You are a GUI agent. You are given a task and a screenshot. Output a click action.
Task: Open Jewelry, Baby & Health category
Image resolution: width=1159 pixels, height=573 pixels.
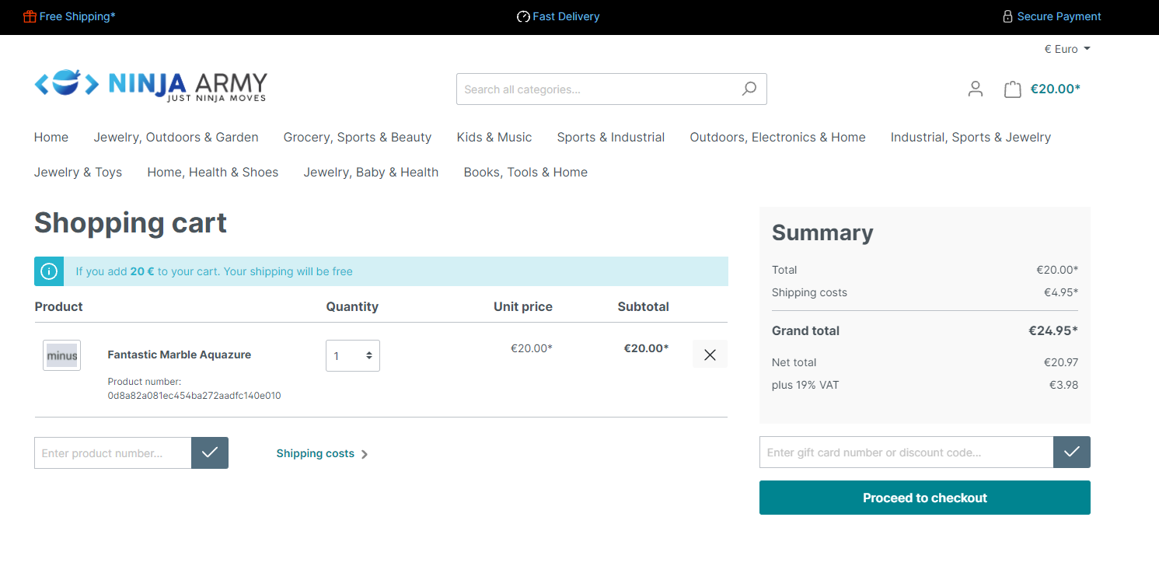(371, 172)
